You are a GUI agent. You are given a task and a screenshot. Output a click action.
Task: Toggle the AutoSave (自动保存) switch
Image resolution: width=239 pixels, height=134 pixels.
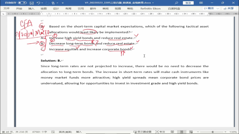(x=22, y=3)
